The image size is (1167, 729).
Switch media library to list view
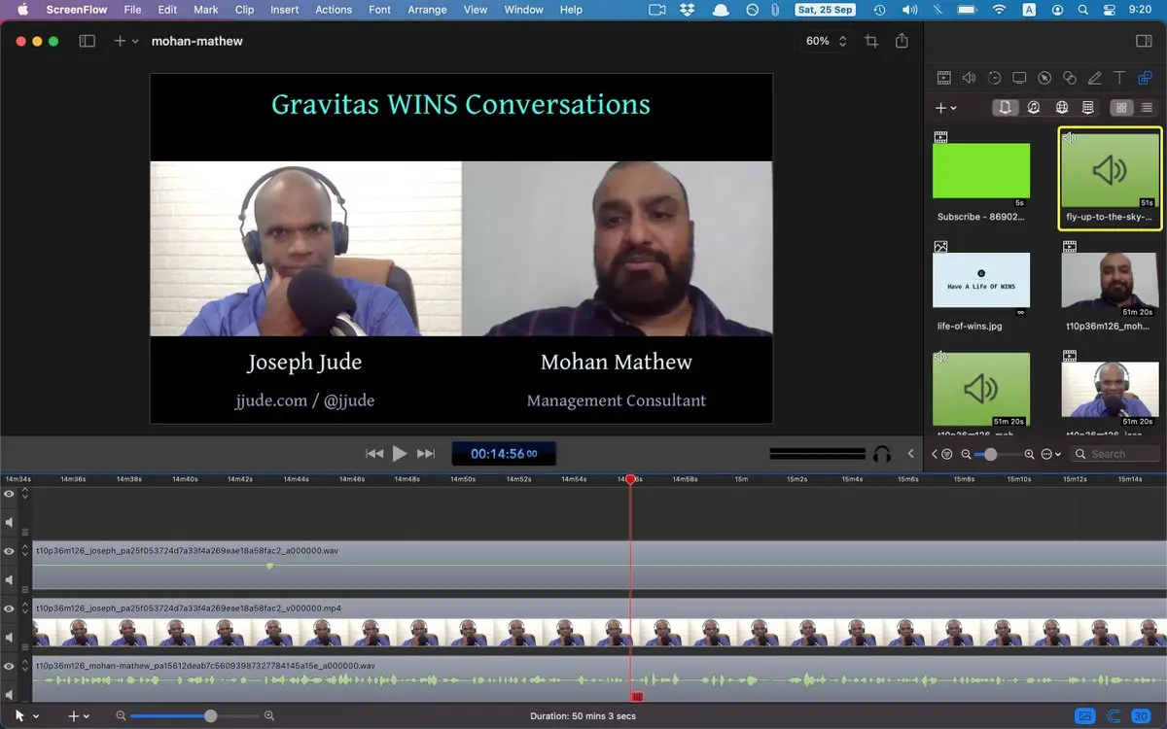tap(1147, 108)
